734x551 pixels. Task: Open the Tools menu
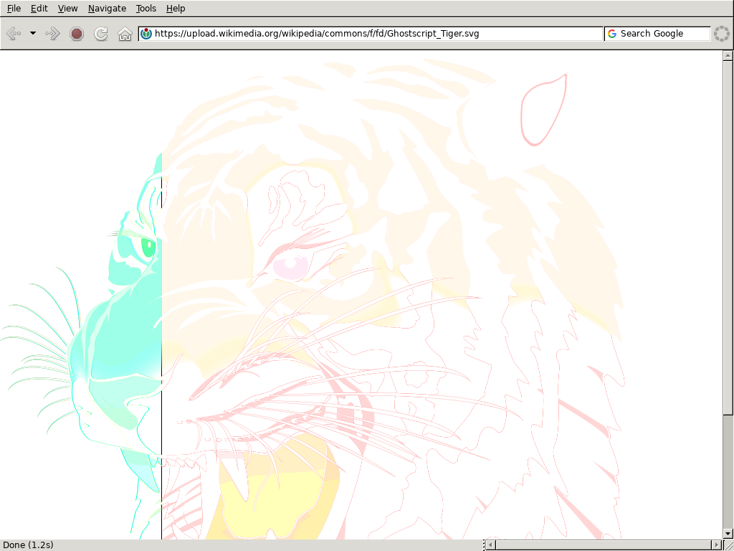(146, 9)
